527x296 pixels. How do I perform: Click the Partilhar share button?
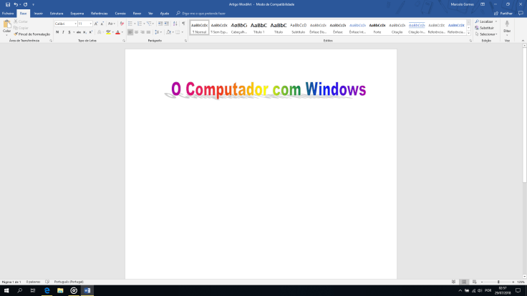507,13
